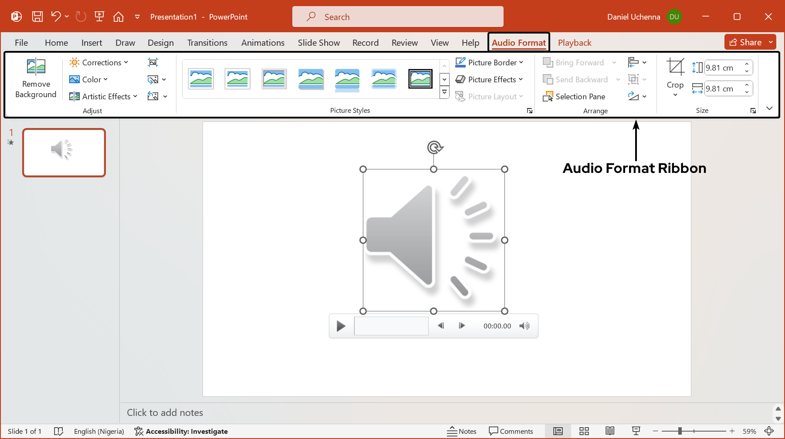Click the Remove Background icon
The image size is (785, 439).
(36, 67)
